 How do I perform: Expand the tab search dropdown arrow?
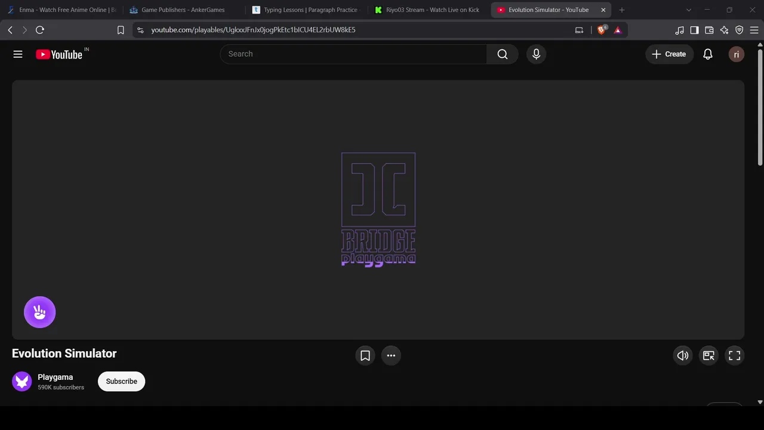coord(689,10)
